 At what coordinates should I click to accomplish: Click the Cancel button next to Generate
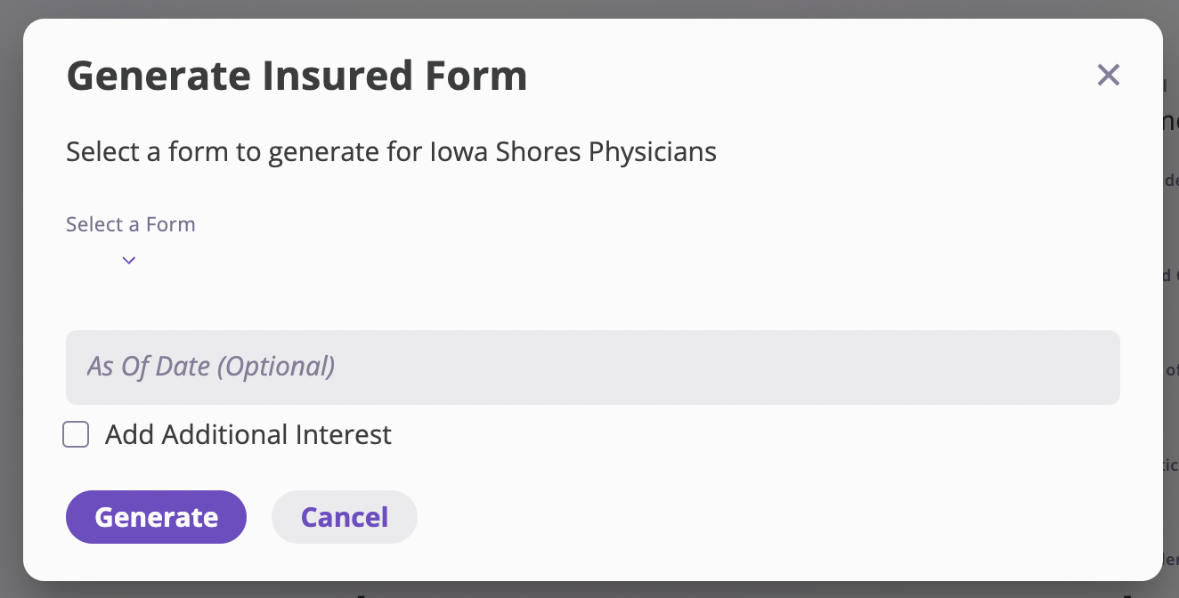pos(344,517)
